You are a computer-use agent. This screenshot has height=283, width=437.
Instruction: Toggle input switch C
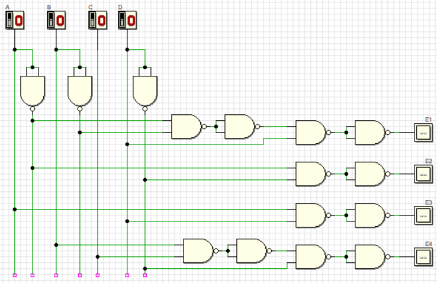(97, 21)
